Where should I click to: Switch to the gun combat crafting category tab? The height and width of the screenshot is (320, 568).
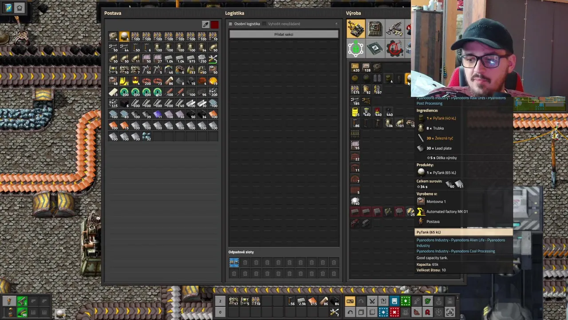click(x=394, y=29)
